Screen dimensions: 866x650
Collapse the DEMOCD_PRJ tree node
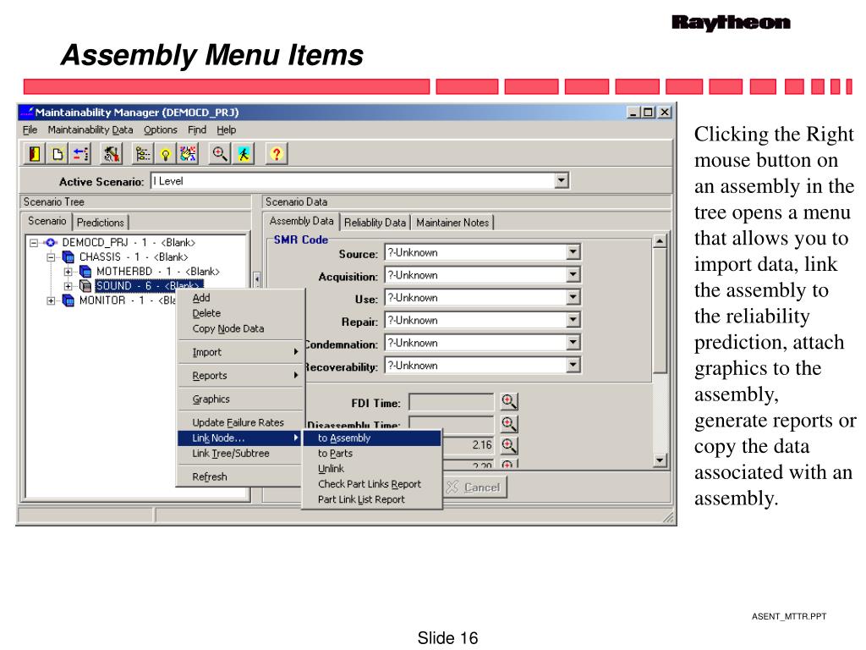34,243
